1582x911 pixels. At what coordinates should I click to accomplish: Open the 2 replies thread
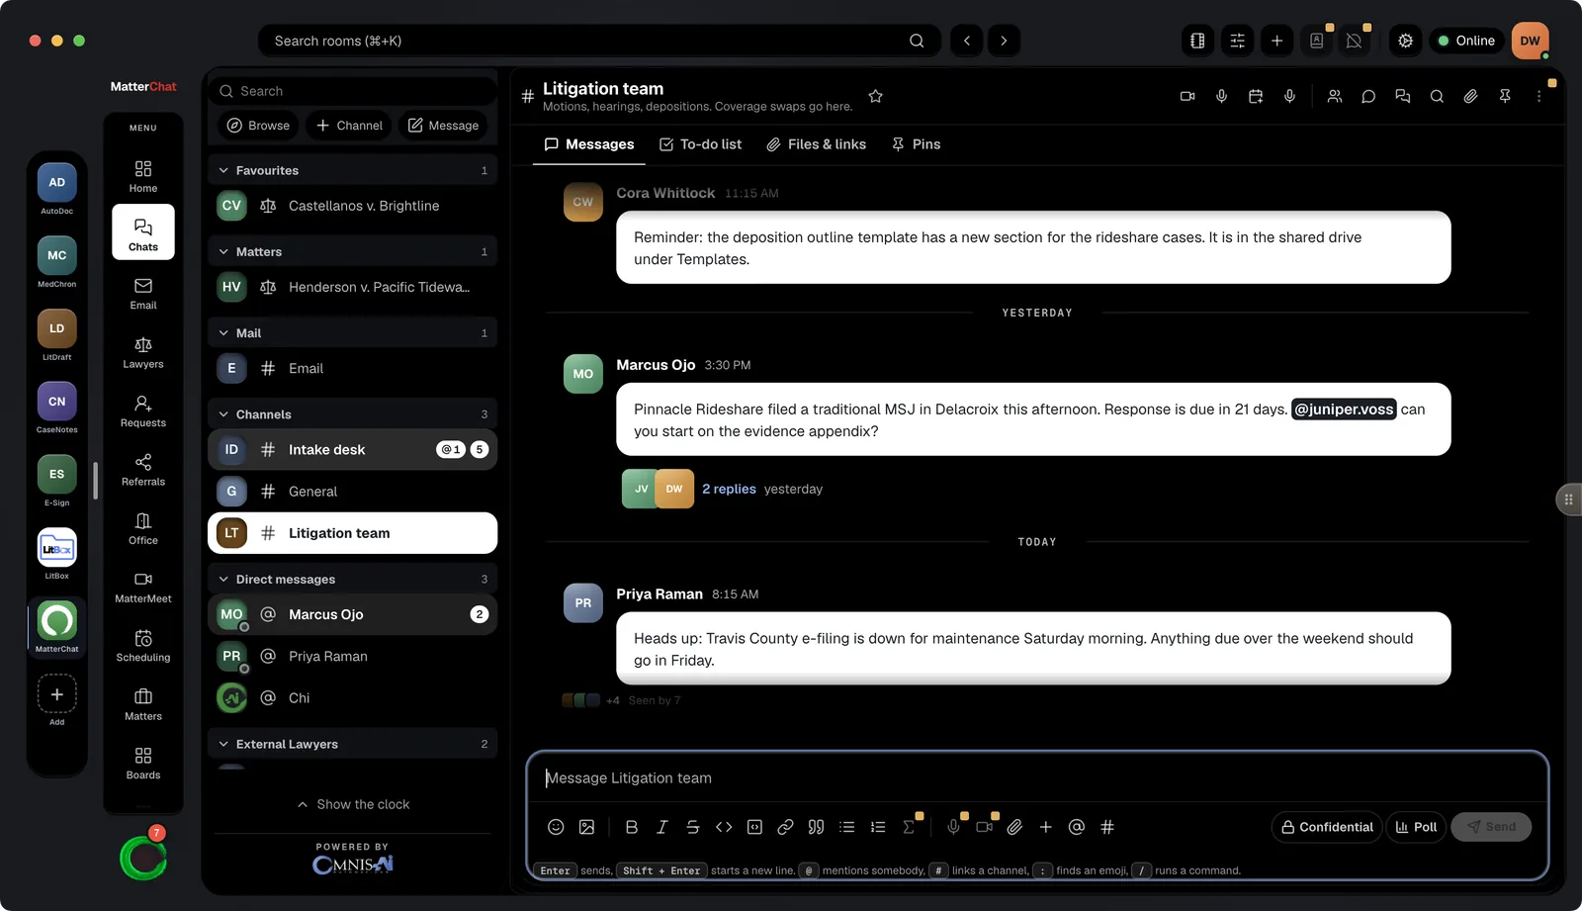(x=729, y=489)
